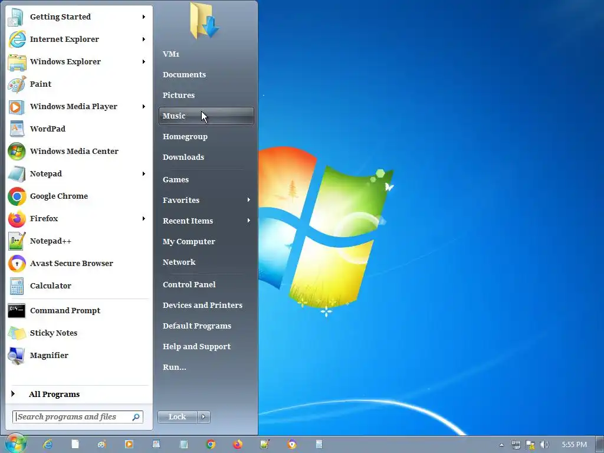Expand Windows Media Player jump list arrow
The image size is (604, 453).
[x=144, y=106]
